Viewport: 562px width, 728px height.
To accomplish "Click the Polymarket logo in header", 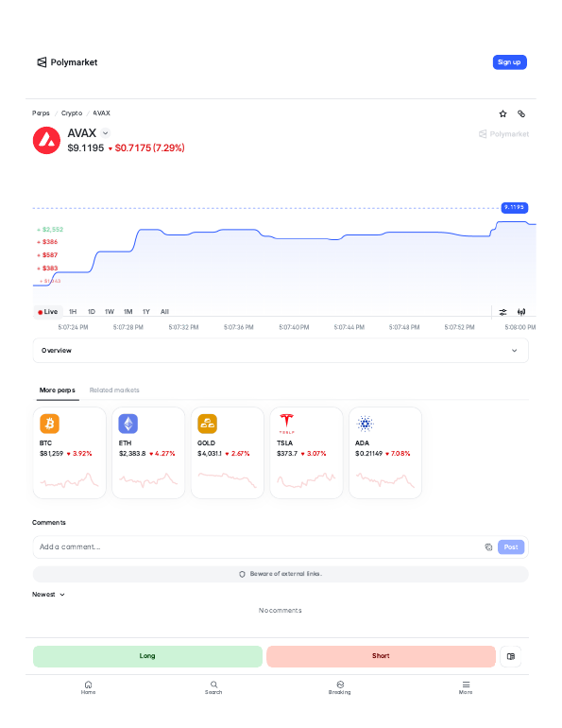I will click(x=67, y=62).
